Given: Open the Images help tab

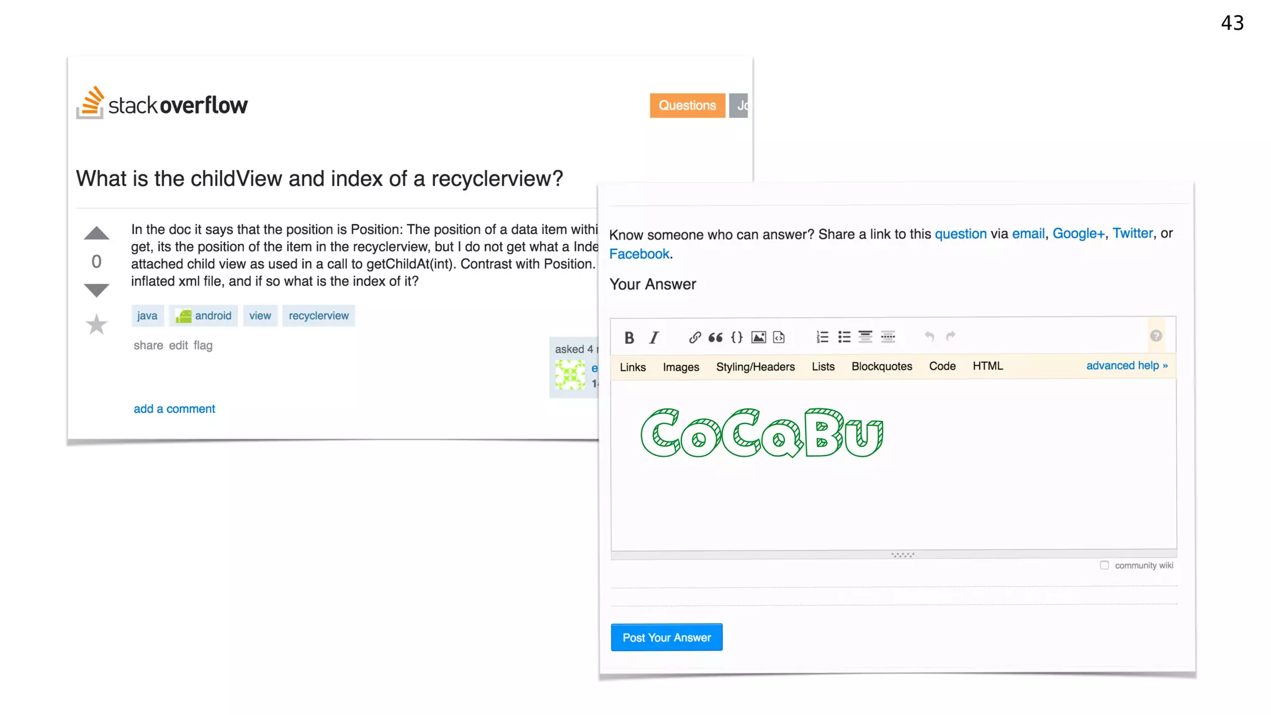Looking at the screenshot, I should tap(681, 367).
